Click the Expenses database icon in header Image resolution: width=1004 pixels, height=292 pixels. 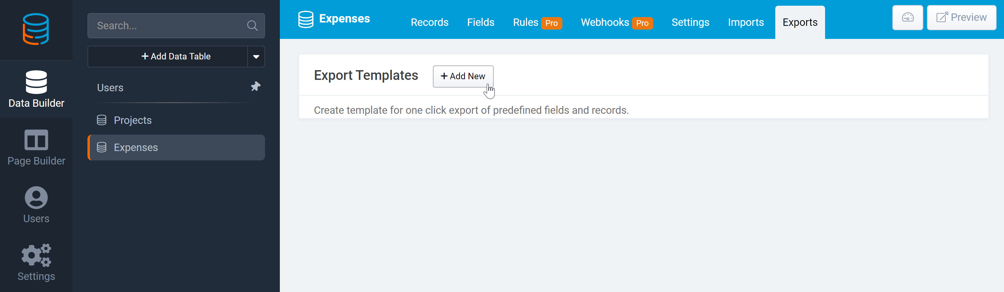[x=305, y=19]
